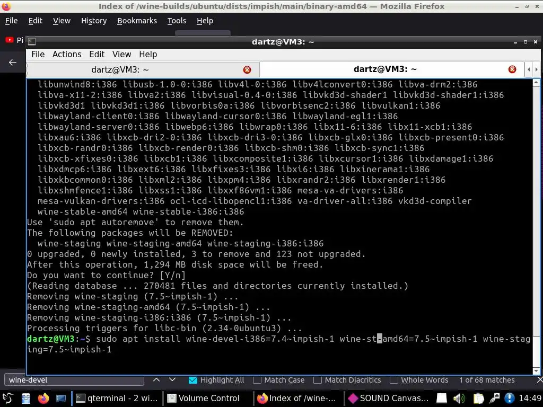The width and height of the screenshot is (543, 407).
Task: Click "Use 'sudo apt autoremove'" line
Action: pos(135,223)
